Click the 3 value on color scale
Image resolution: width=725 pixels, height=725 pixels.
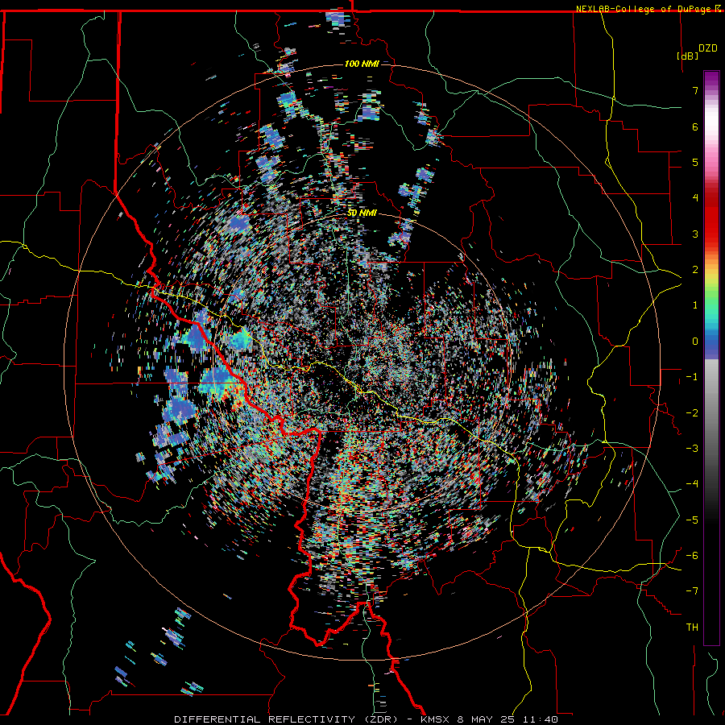click(695, 234)
